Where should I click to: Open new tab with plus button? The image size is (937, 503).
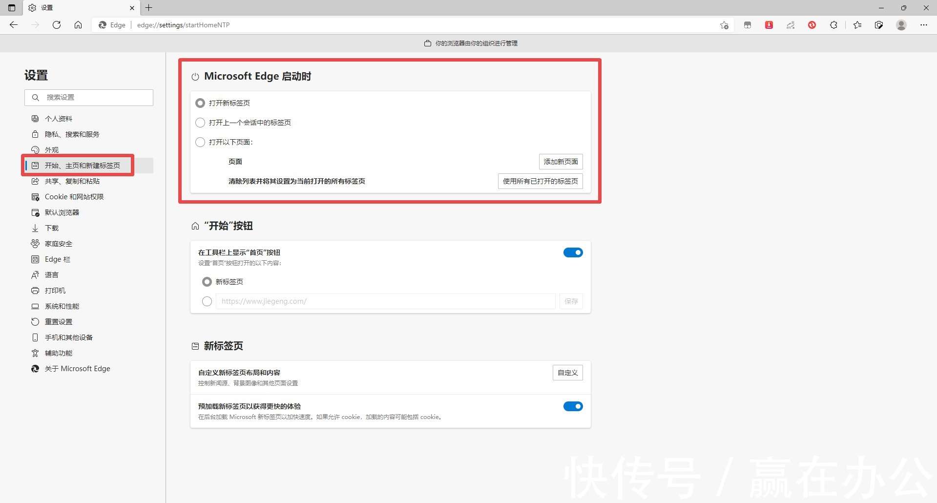point(149,8)
